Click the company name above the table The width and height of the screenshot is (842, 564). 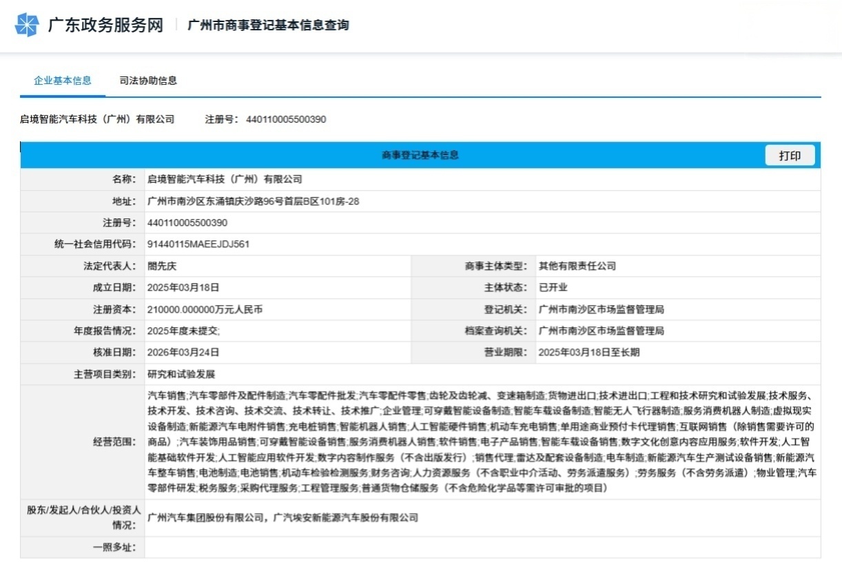[97, 119]
